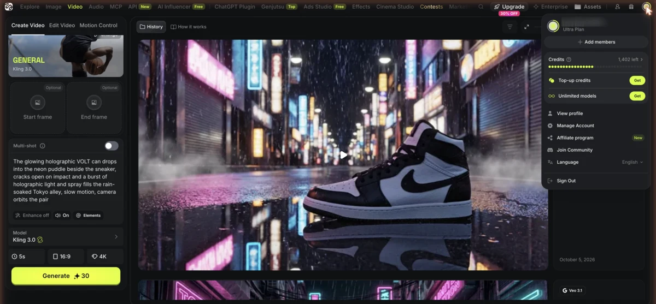Open the Explore menu item
Viewport: 656px width, 304px height.
click(30, 7)
